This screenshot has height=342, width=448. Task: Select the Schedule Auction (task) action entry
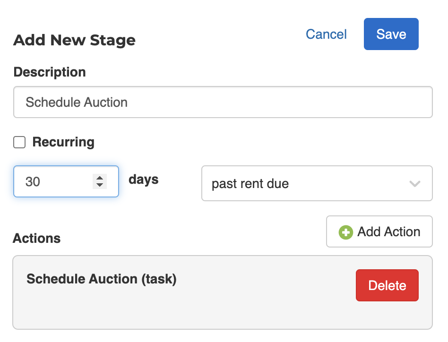pos(101,279)
